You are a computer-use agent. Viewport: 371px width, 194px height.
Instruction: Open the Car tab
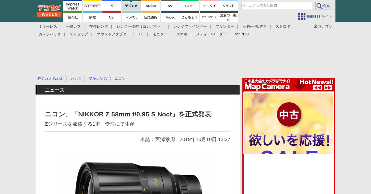pos(112,17)
